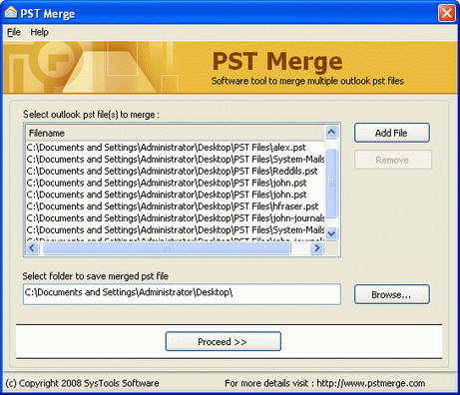Click the http://www.pstmerge.com website address
The image size is (460, 395).
[x=370, y=383]
